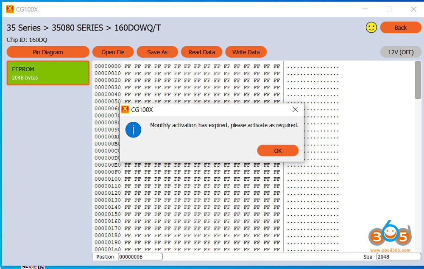Click the yellow smiley face icon
The image size is (424, 269).
point(371,28)
